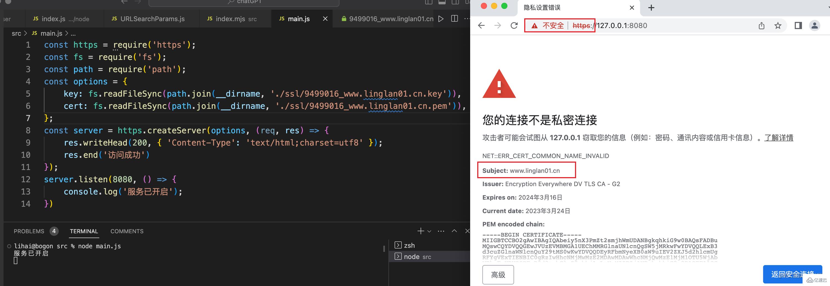The width and height of the screenshot is (830, 286).
Task: Click the chatGPT command center search box
Action: click(244, 2)
